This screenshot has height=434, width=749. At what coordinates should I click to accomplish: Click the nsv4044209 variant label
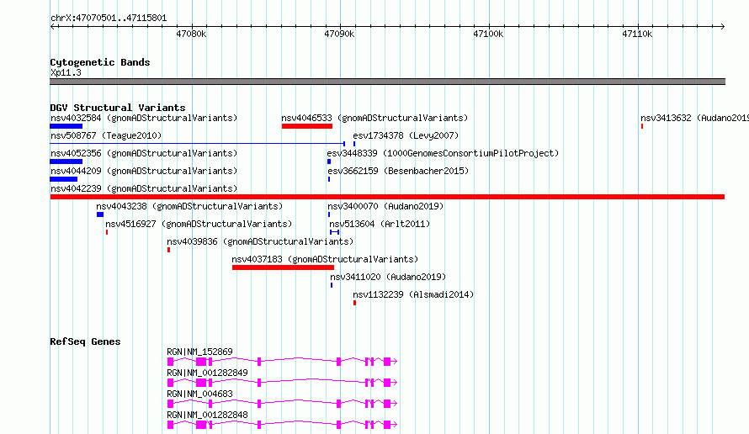click(144, 171)
